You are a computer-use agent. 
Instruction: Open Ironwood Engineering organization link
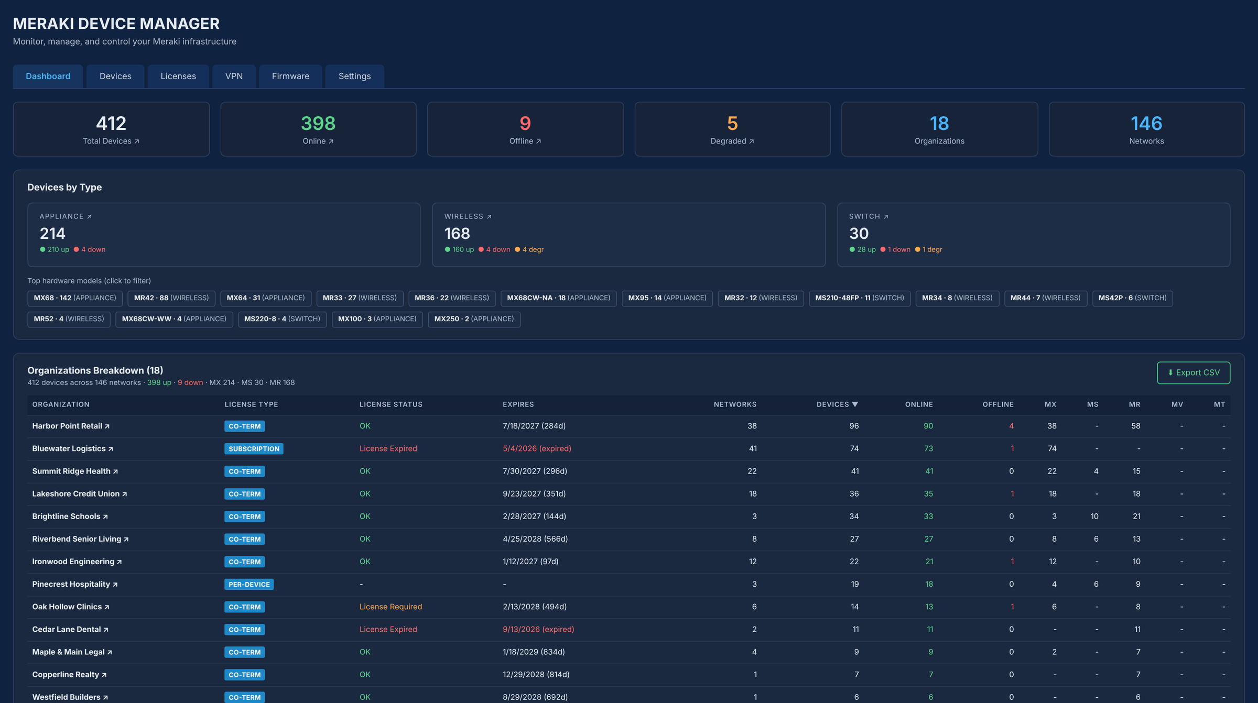[x=77, y=561]
